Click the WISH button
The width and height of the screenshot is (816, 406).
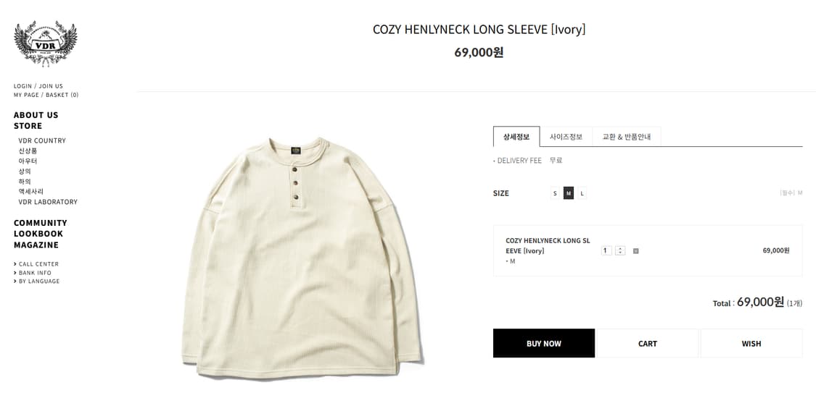(x=751, y=344)
